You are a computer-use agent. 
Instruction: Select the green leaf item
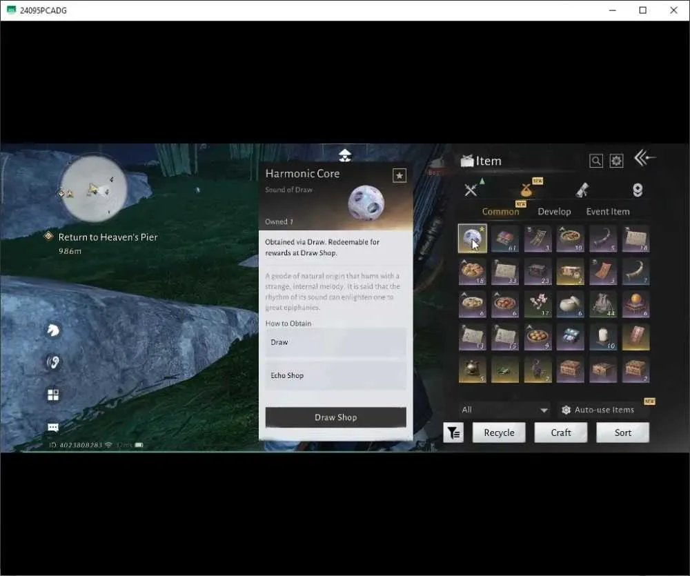tap(505, 370)
